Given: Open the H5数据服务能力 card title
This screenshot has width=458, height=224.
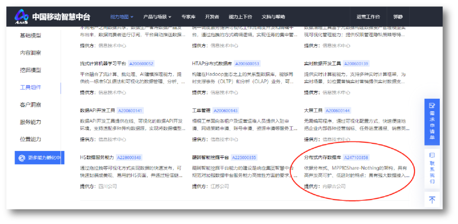Looking at the screenshot, I should 97,158.
